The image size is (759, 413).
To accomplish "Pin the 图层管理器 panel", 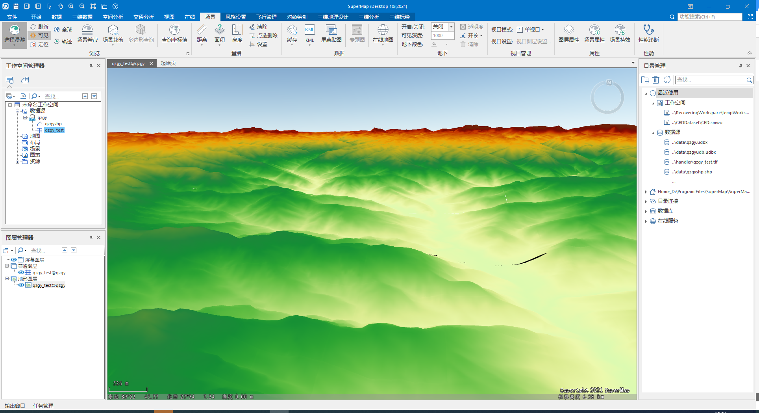I will (91, 238).
